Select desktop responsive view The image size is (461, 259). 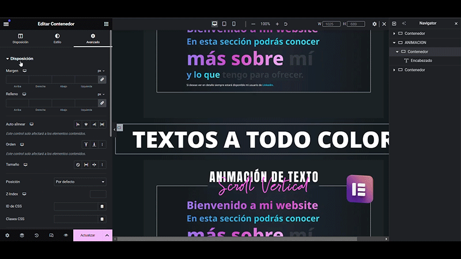(x=215, y=24)
